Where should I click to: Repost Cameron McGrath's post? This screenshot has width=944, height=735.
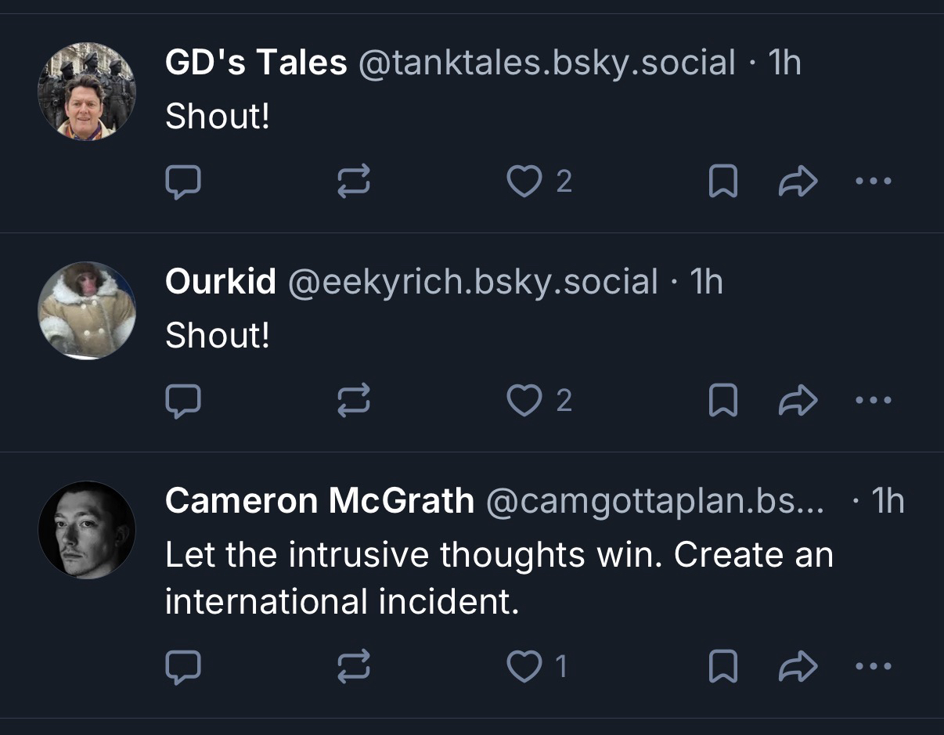(x=353, y=667)
